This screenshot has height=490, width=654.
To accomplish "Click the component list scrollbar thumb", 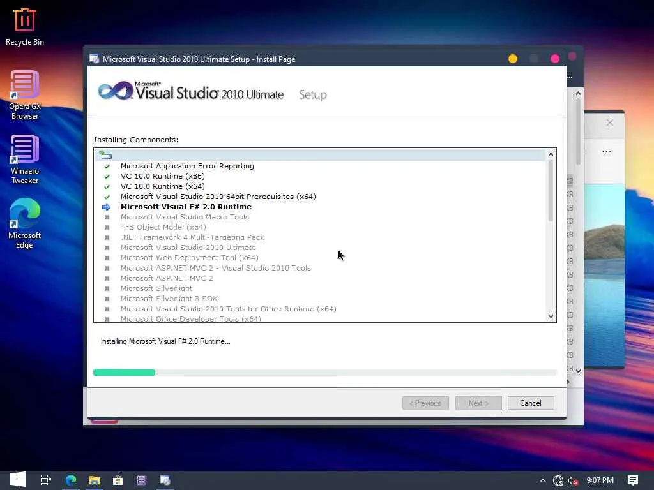I will click(x=551, y=190).
